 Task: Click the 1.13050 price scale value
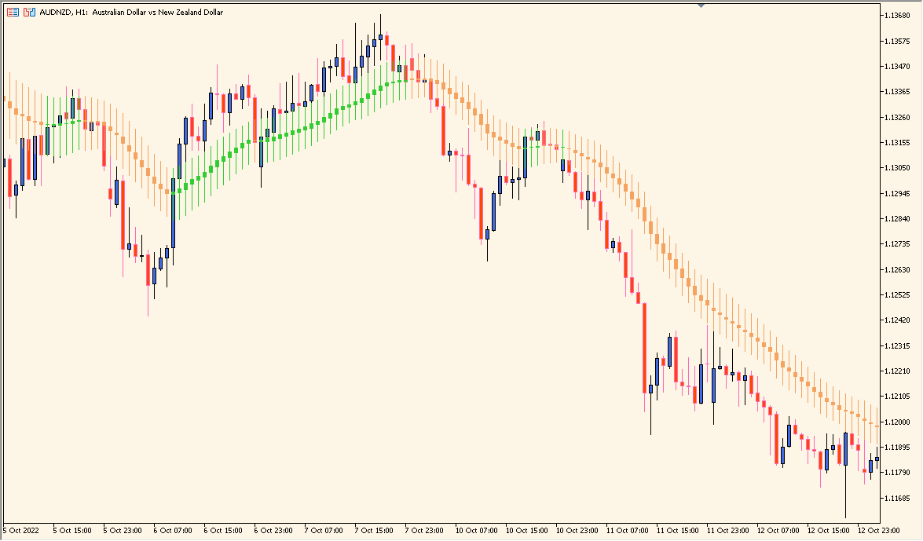pyautogui.click(x=899, y=168)
